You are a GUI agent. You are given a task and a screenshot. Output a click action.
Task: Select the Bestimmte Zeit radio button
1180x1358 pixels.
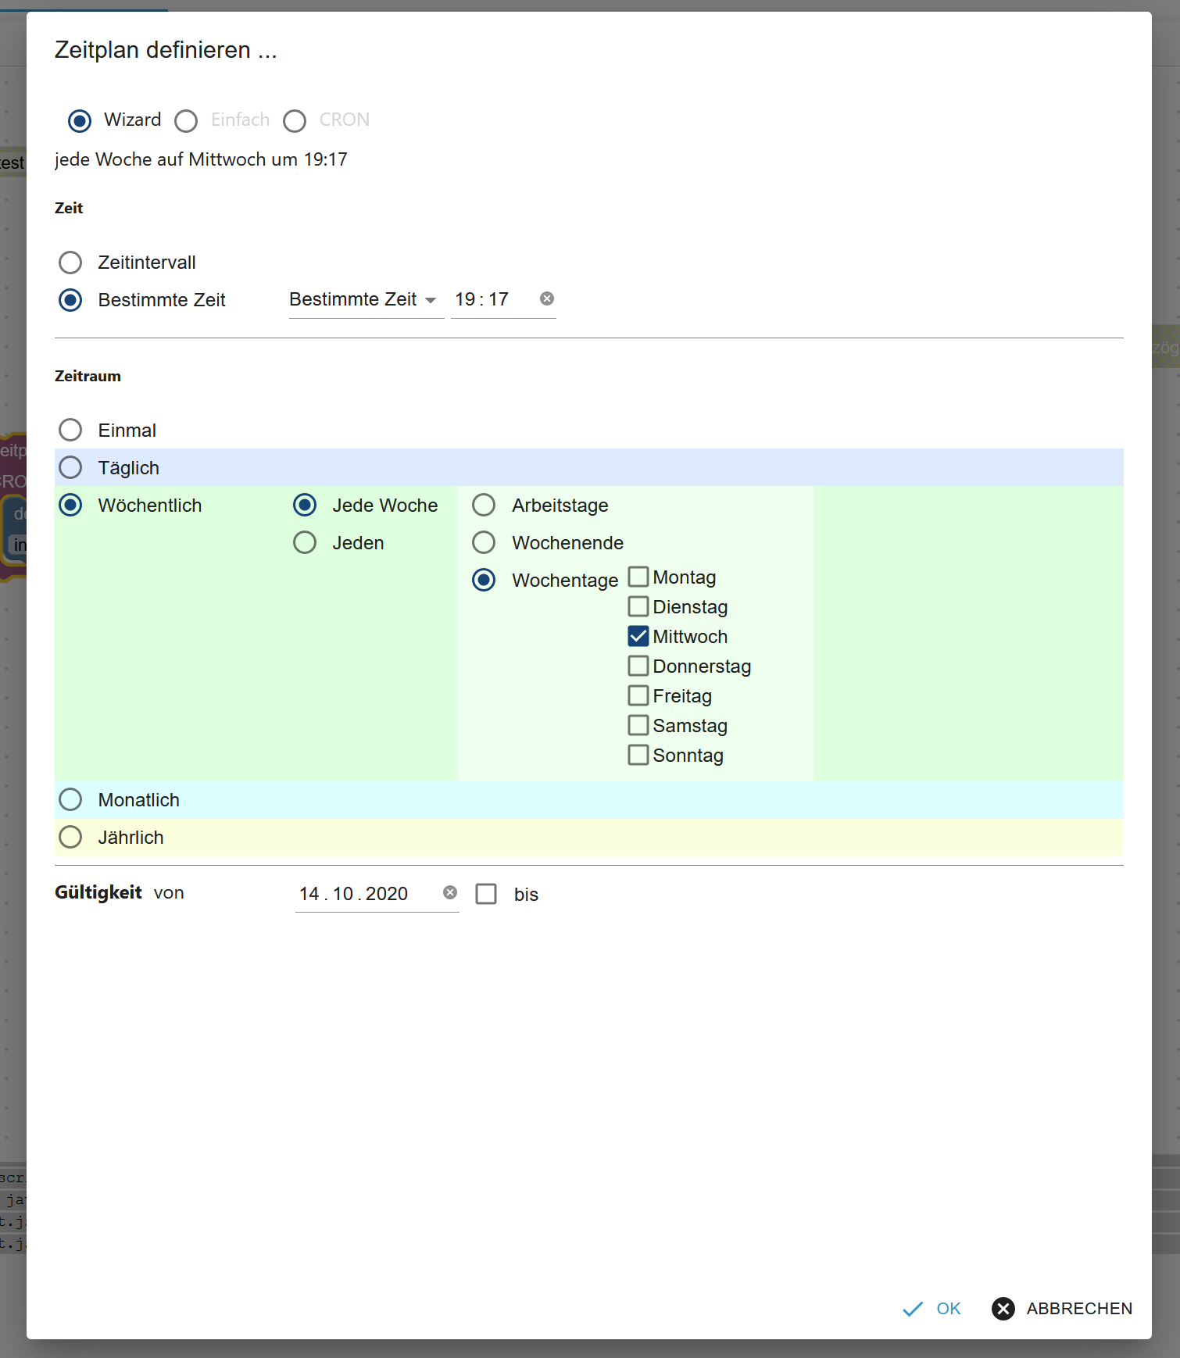coord(70,300)
